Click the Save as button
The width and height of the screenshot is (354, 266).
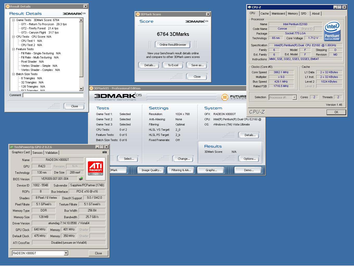(198, 65)
